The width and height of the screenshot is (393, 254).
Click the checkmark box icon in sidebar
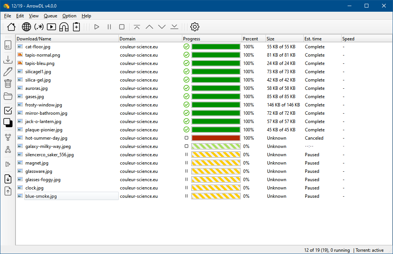(8, 111)
